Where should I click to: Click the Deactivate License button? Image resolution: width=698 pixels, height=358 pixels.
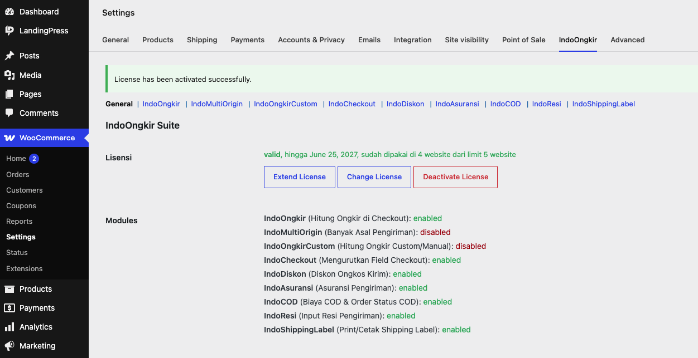click(456, 177)
